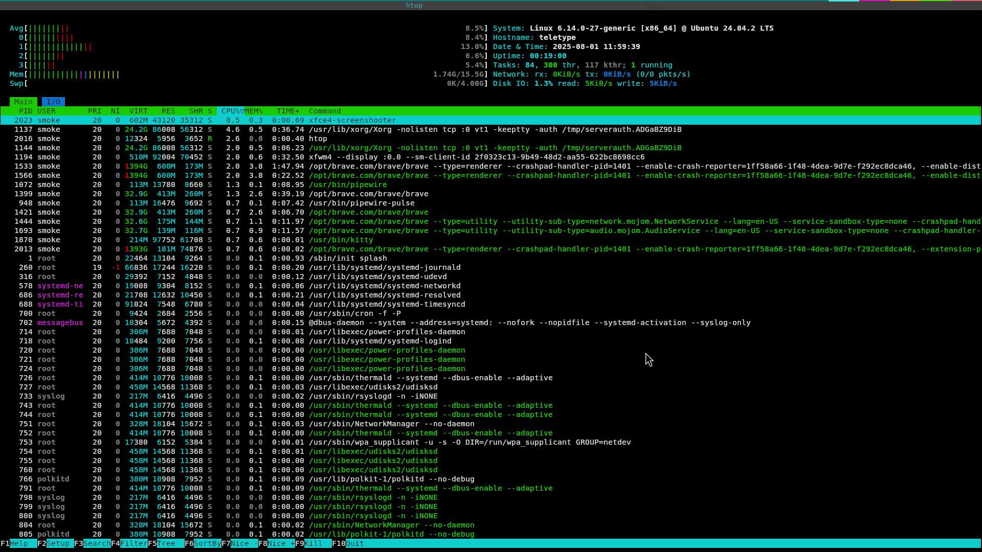
Task: Select PID 1399 brave process row
Action: [491, 194]
